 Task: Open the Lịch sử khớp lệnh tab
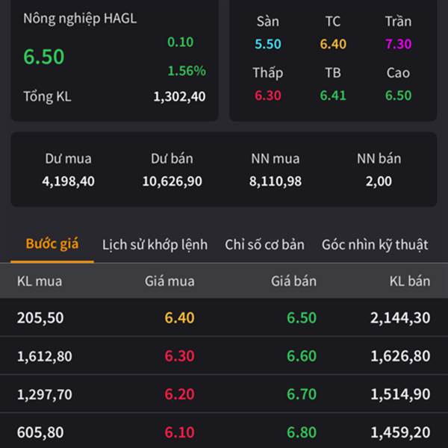coord(155,244)
